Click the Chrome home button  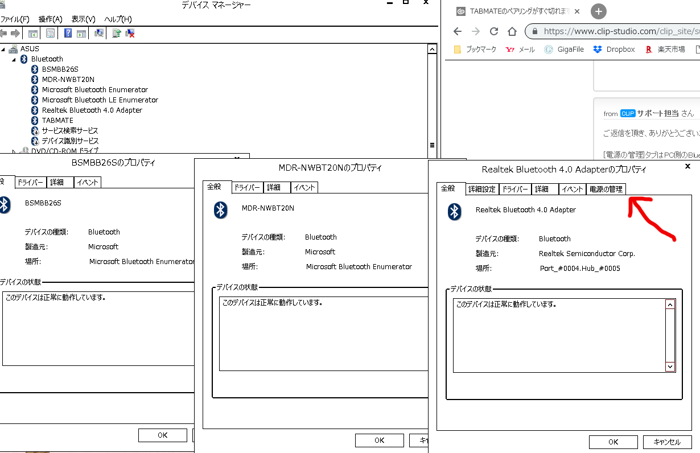512,31
